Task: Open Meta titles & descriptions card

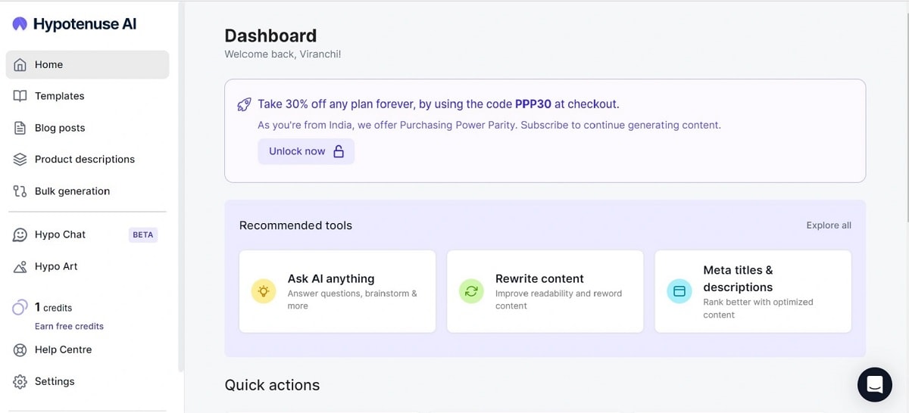Action: coord(753,291)
